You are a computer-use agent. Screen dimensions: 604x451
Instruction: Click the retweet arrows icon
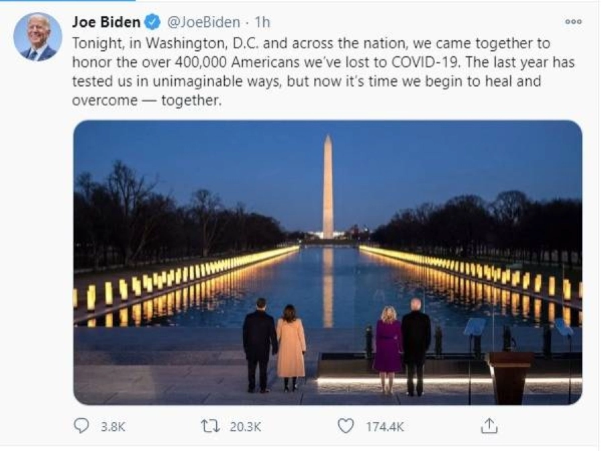210,425
